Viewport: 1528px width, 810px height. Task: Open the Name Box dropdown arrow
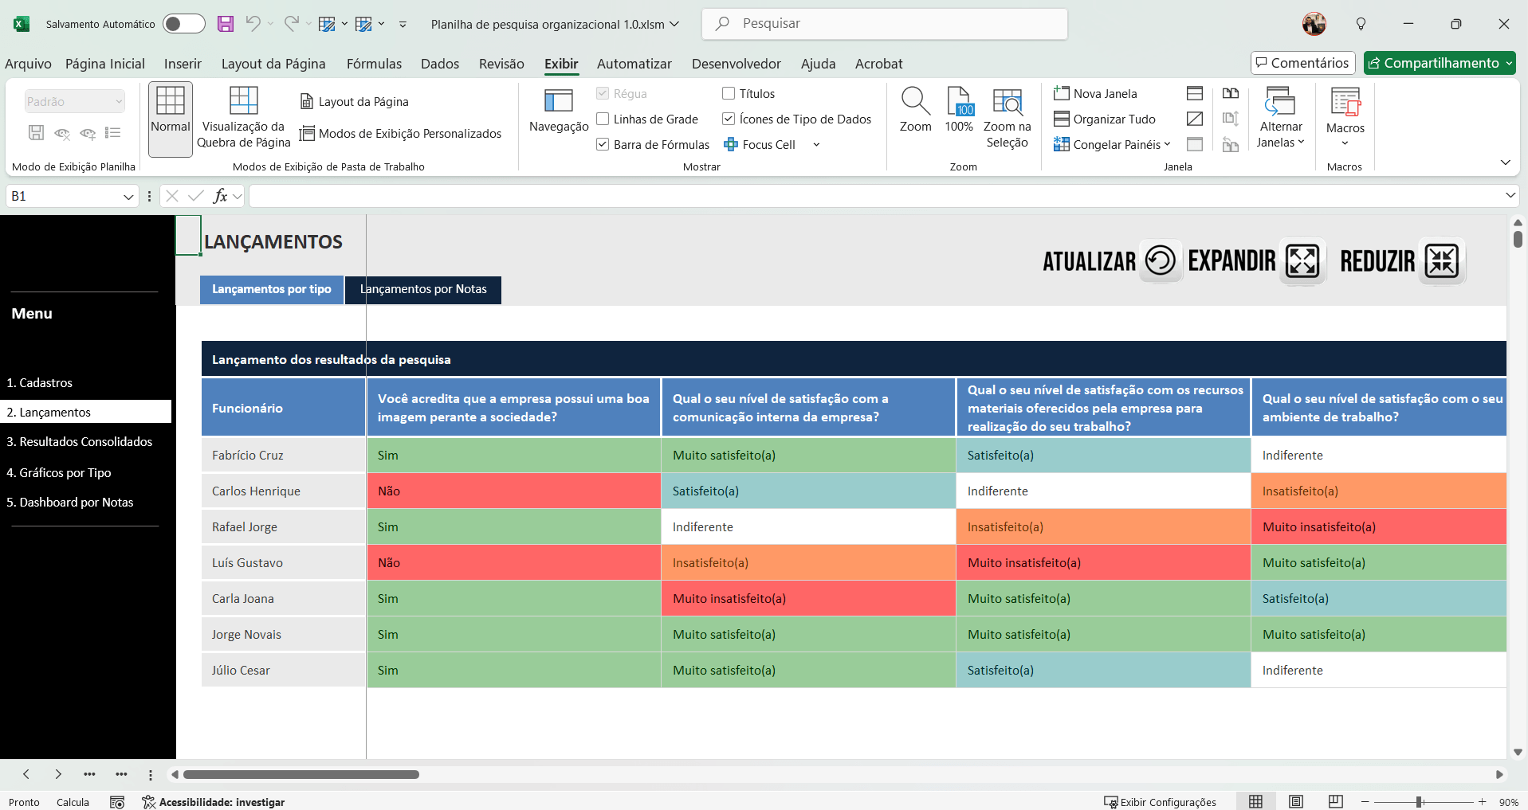[128, 197]
